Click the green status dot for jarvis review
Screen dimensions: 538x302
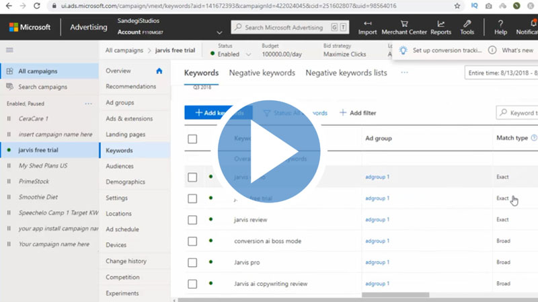click(210, 219)
